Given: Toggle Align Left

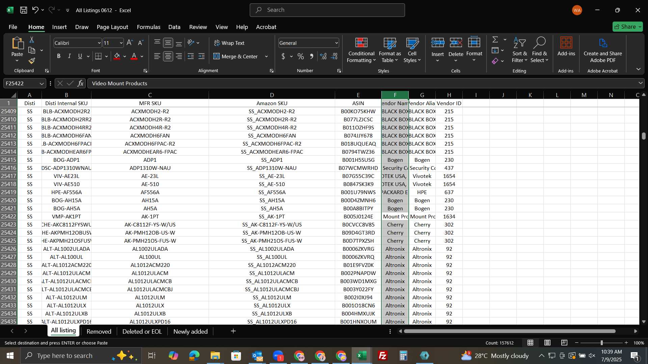Looking at the screenshot, I should 157,56.
